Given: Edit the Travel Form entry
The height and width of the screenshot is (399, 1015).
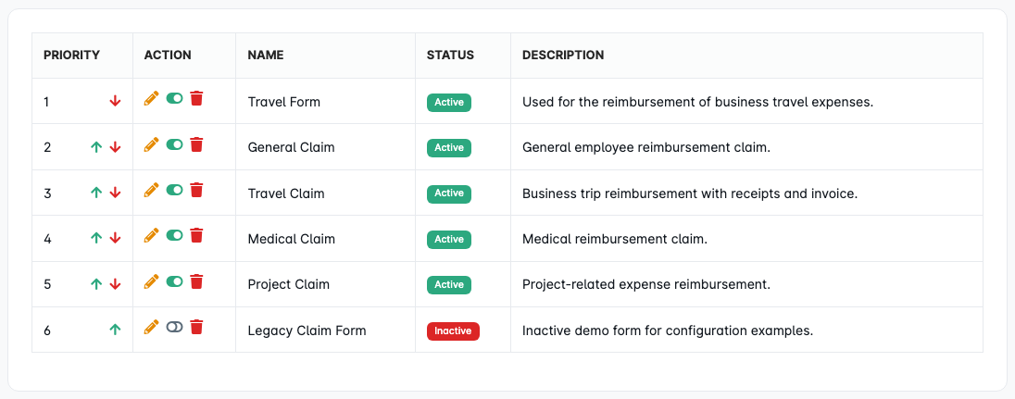Looking at the screenshot, I should [152, 98].
